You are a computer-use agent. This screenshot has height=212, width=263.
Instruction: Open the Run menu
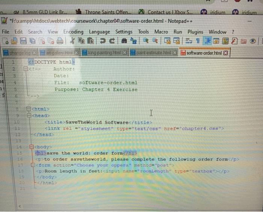coord(178,31)
